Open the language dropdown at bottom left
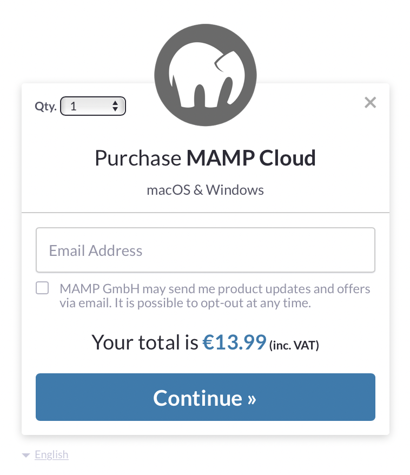This screenshot has height=475, width=410. (44, 454)
